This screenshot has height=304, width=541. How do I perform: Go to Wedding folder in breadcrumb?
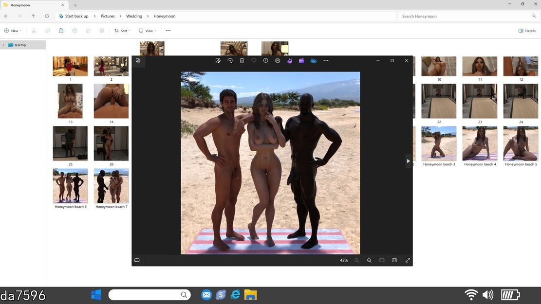(x=134, y=16)
